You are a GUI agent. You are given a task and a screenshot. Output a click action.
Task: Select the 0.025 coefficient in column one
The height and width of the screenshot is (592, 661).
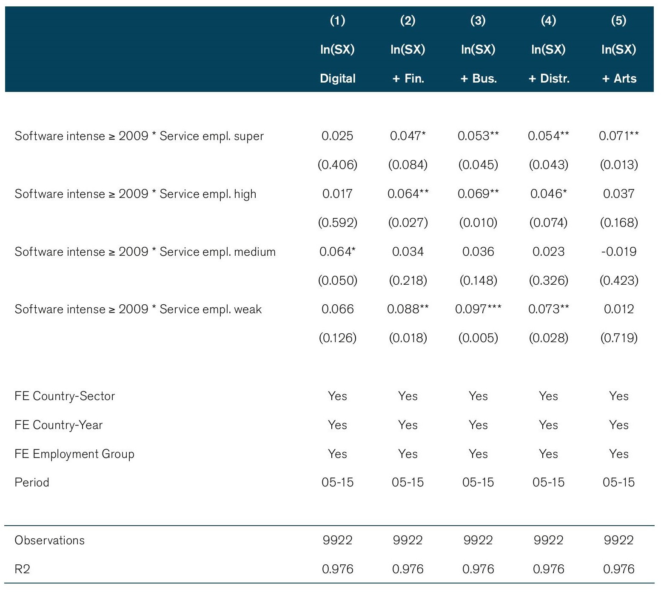337,136
